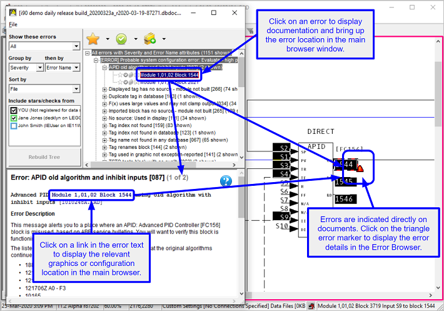Screen dimensions: 444x311
Task: Click Module 1,01,02 Block 1544 link in error text
Action: point(92,195)
